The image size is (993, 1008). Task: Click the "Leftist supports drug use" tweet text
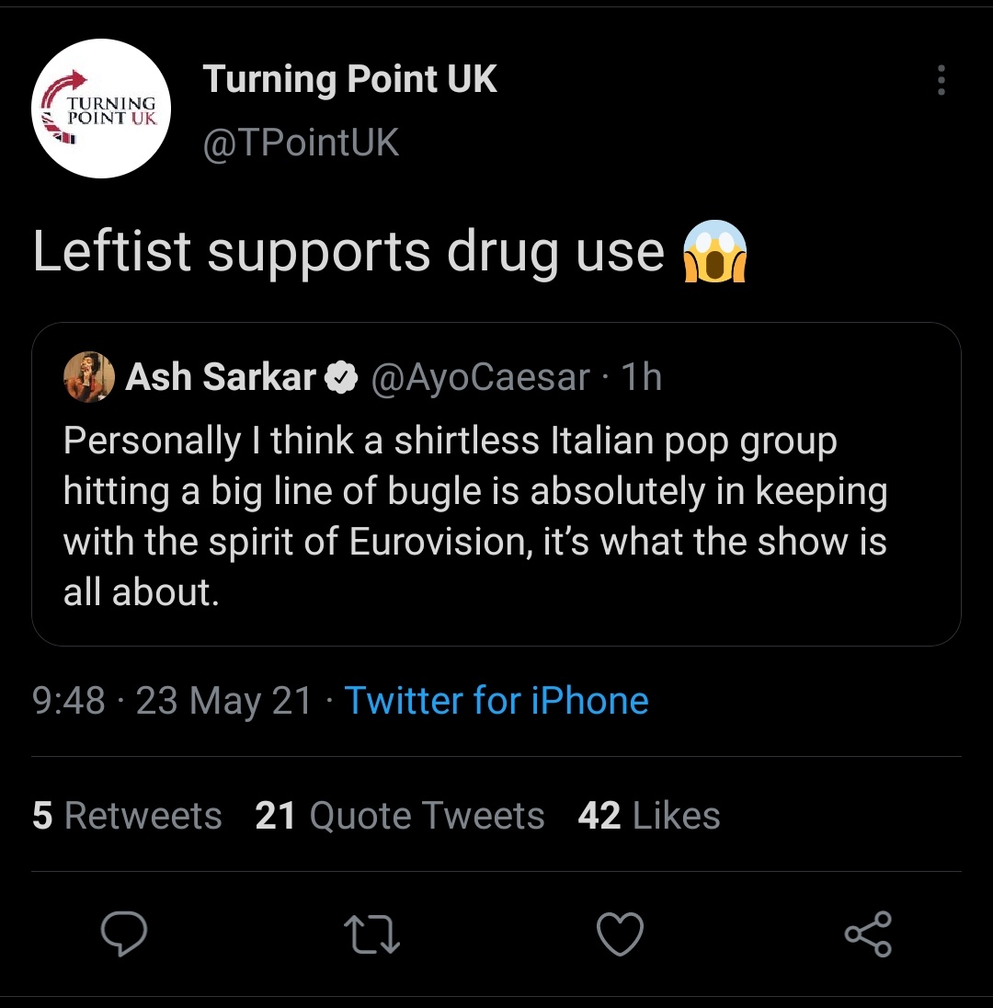[x=348, y=251]
